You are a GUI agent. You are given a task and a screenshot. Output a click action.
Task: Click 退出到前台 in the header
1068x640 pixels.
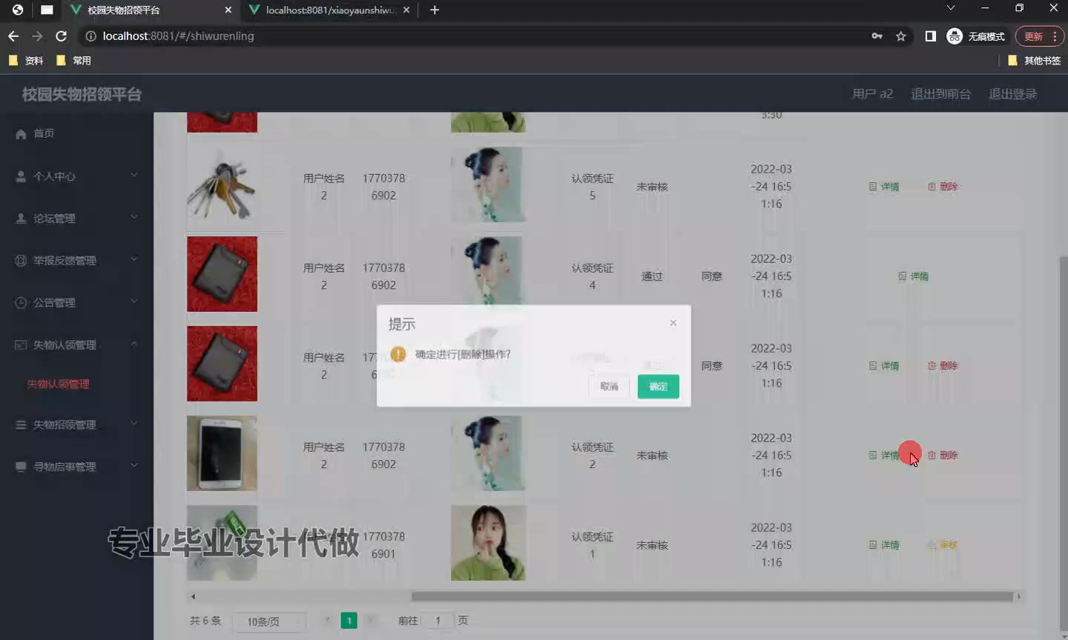pyautogui.click(x=940, y=94)
